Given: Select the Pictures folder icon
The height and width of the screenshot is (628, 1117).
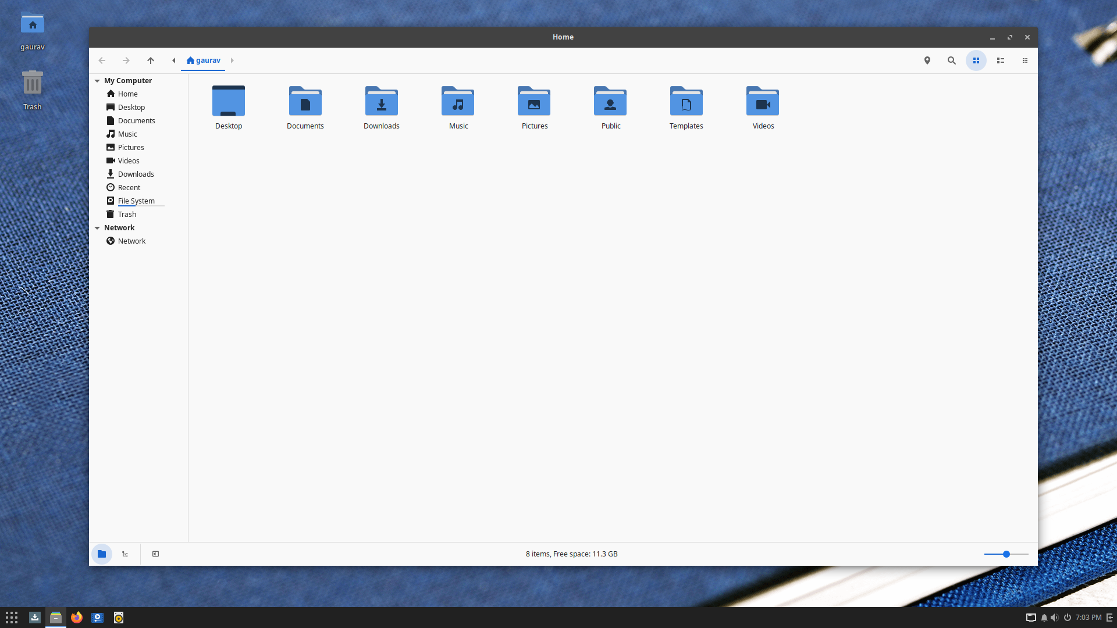Looking at the screenshot, I should pyautogui.click(x=534, y=101).
